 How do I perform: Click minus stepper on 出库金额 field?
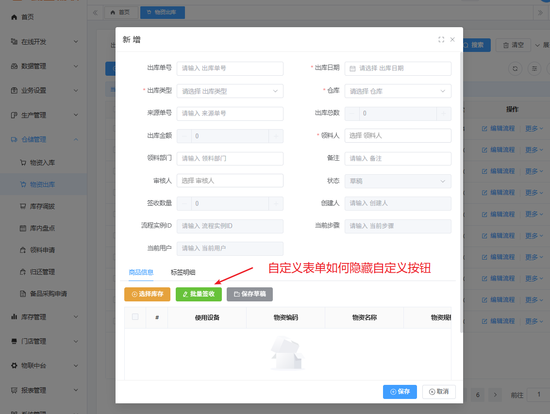click(x=184, y=136)
